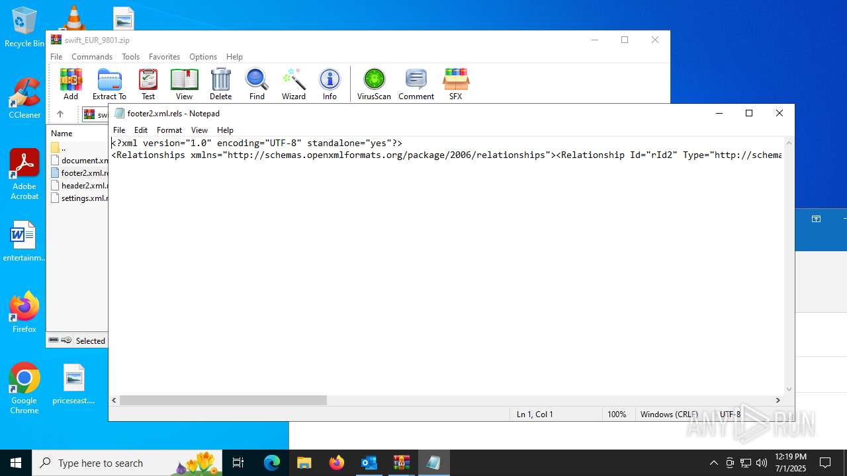Open Recycle Bin desktop icon
The width and height of the screenshot is (847, 476).
(24, 28)
